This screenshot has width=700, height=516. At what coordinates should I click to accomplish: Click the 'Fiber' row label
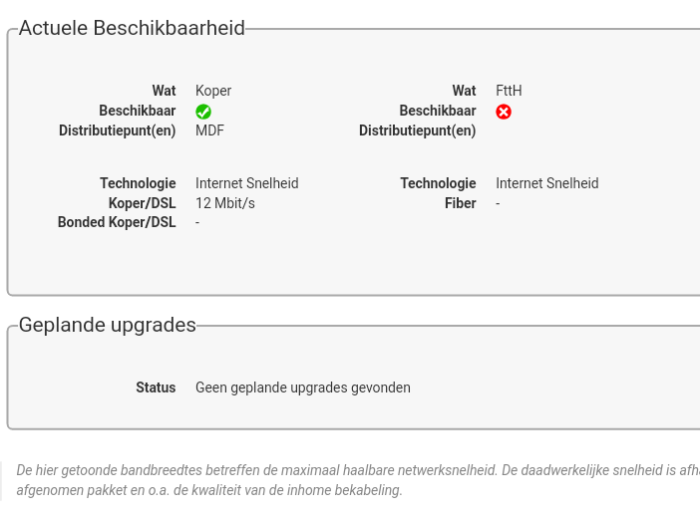pos(460,203)
